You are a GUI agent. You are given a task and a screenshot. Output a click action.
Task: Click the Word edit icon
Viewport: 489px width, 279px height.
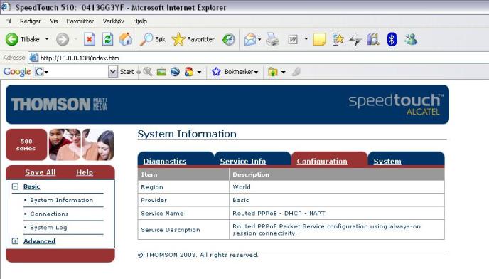(x=293, y=39)
